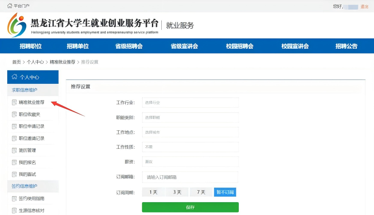The width and height of the screenshot is (374, 215).
Task: Click the platform logo image
Action: [x=17, y=25]
